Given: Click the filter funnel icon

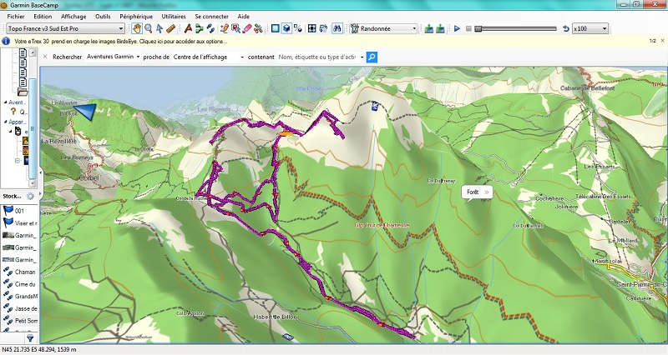Looking at the screenshot, I should point(30,338).
